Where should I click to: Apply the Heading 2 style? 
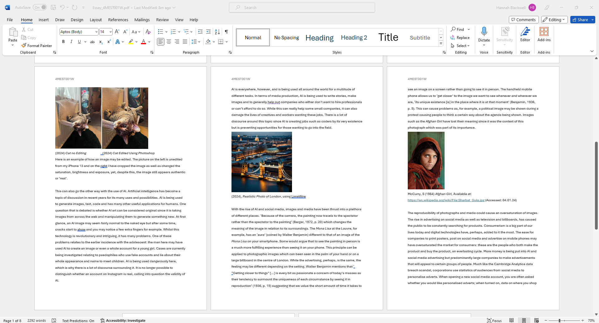(x=354, y=37)
